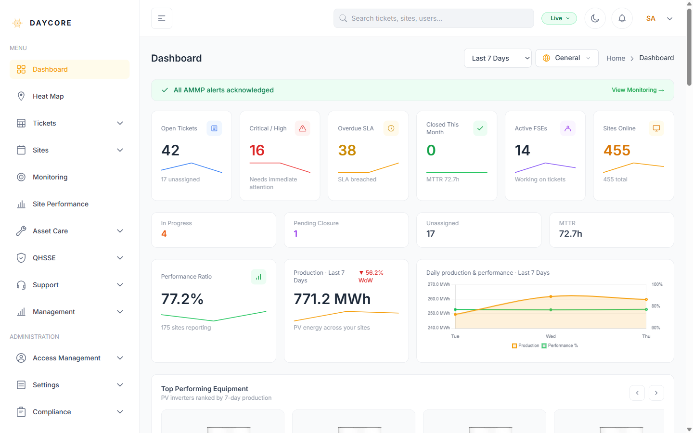Click Thursday's green performance point on chart

click(646, 309)
